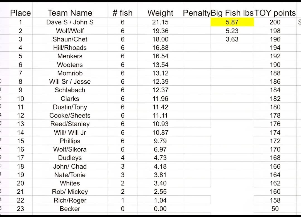Select the Penalty header cell
This screenshot has width=301, height=217.
(x=196, y=13)
